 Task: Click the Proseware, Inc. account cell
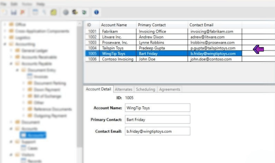click(118, 43)
